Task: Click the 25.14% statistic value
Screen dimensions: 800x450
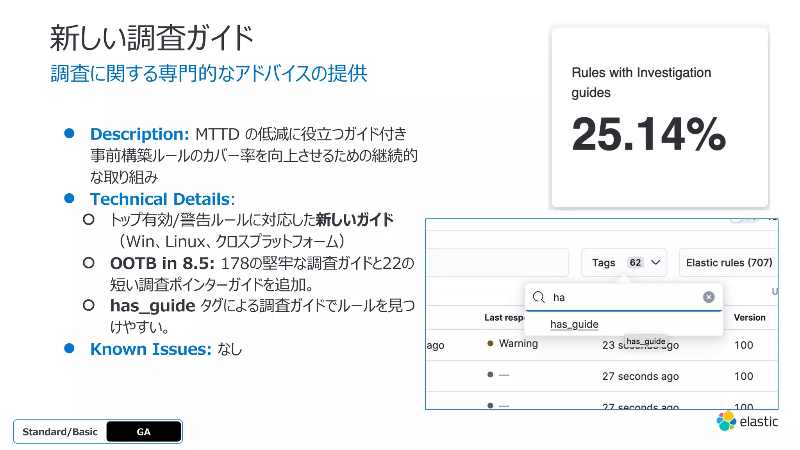Action: pyautogui.click(x=648, y=134)
